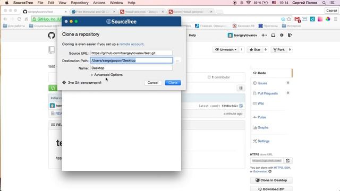Screen dimensions: 340x191
Task: Open the Edit menu
Action: pyautogui.click(x=51, y=3)
